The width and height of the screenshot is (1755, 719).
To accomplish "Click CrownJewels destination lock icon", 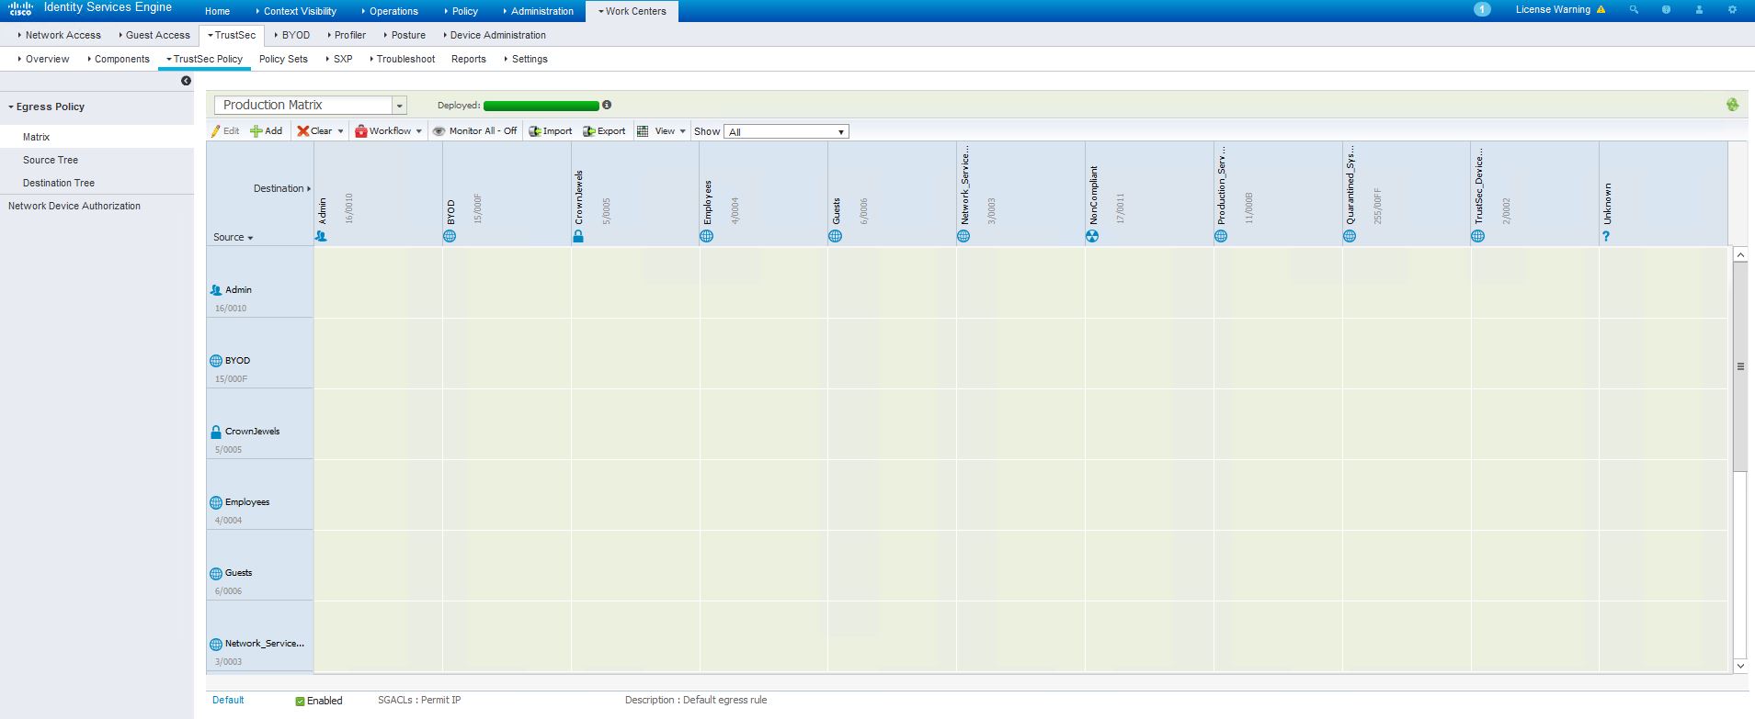I will (x=578, y=236).
